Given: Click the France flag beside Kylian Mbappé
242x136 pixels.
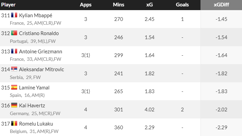Looking at the screenshot, I should click(x=14, y=15).
